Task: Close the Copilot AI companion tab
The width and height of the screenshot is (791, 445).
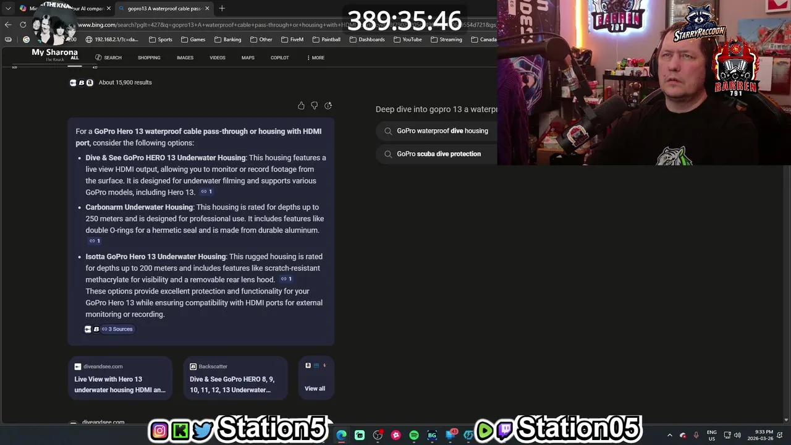Action: (109, 9)
